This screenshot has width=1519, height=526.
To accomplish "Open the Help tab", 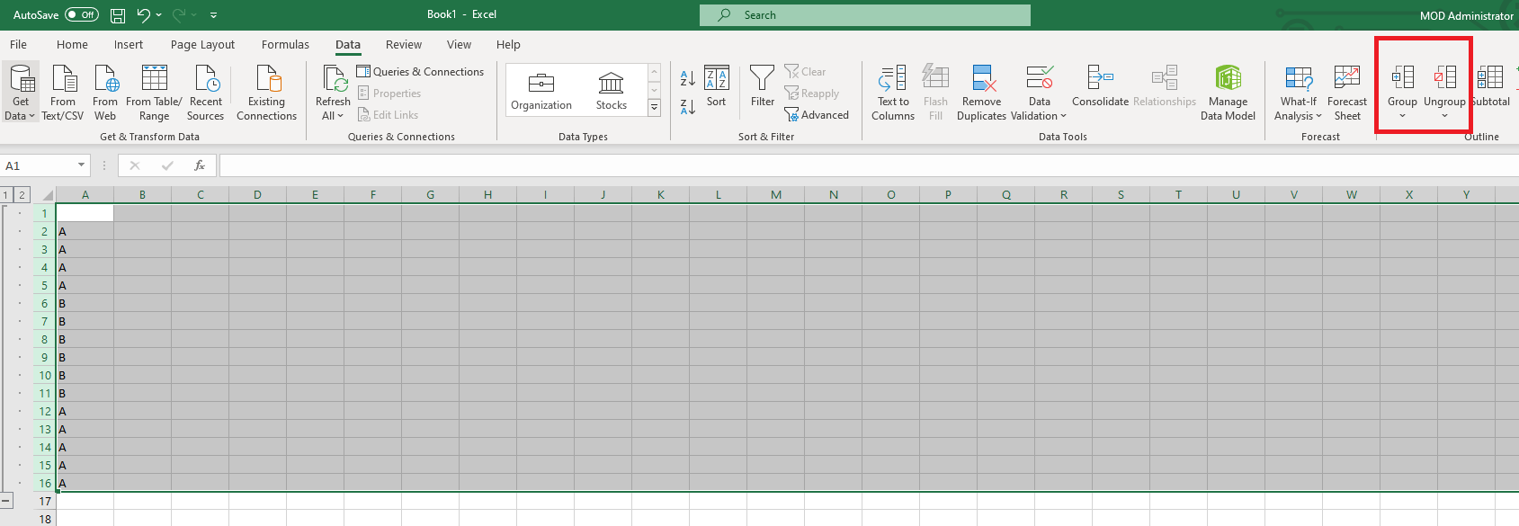I will [x=508, y=45].
